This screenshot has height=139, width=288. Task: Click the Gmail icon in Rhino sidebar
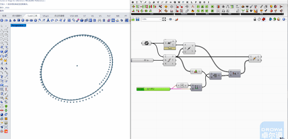click(6, 131)
